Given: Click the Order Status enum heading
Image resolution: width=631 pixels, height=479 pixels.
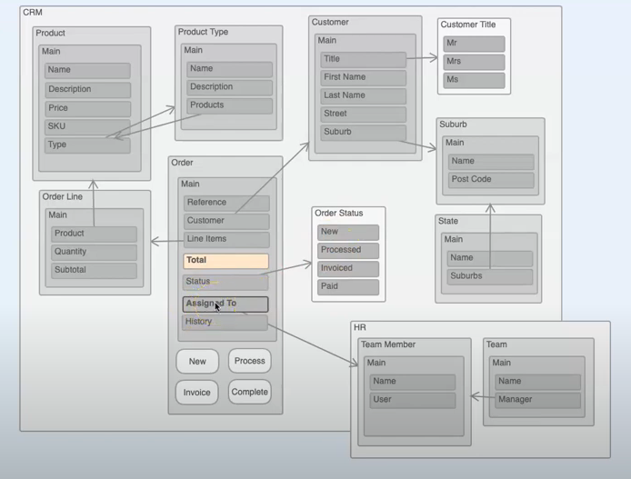Looking at the screenshot, I should (x=339, y=214).
